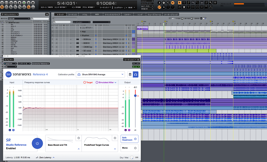267x162 pixels.
Task: Toggle play-enable for the 808Kick track
Action: point(96,39)
